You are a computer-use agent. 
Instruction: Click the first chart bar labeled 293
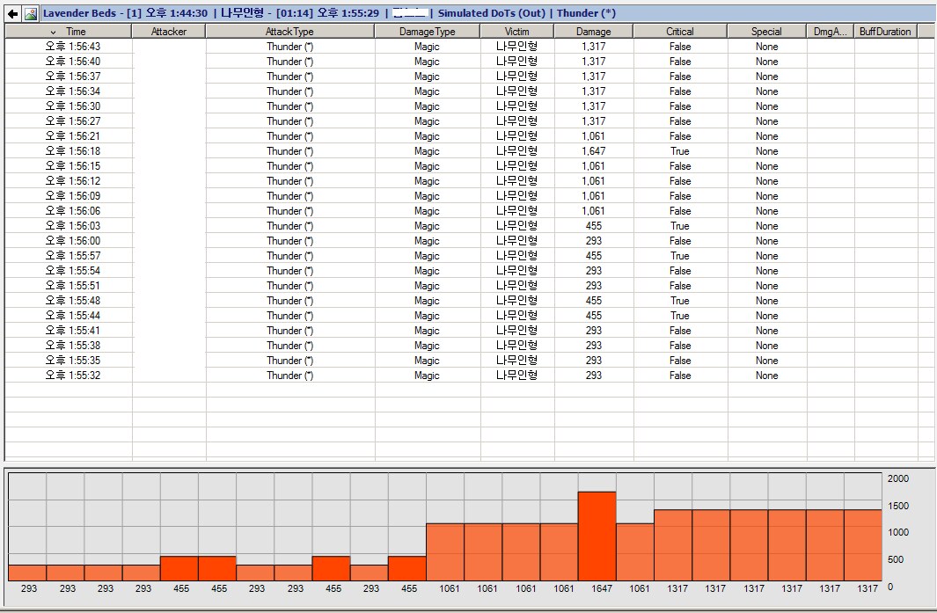tap(28, 573)
